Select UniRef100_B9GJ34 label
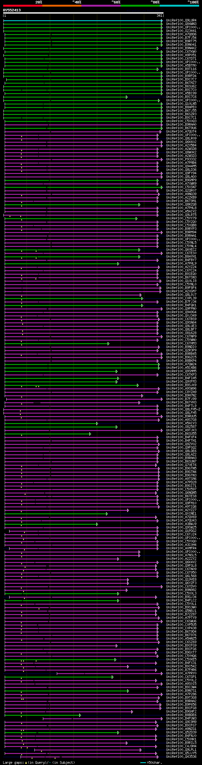202x765 pixels. tap(181, 597)
